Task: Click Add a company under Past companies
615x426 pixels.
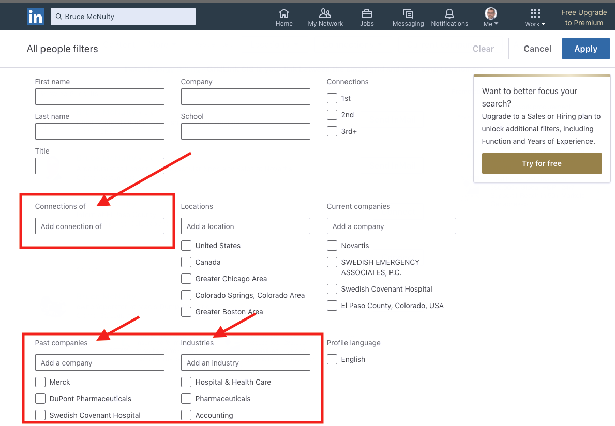Action: click(x=100, y=362)
